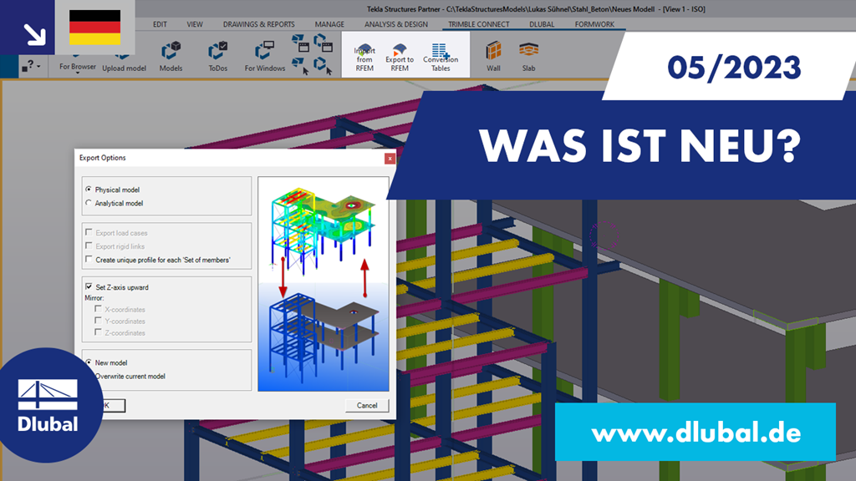This screenshot has width=856, height=481.
Task: Uncheck Set Z-axis upward
Action: coord(87,286)
